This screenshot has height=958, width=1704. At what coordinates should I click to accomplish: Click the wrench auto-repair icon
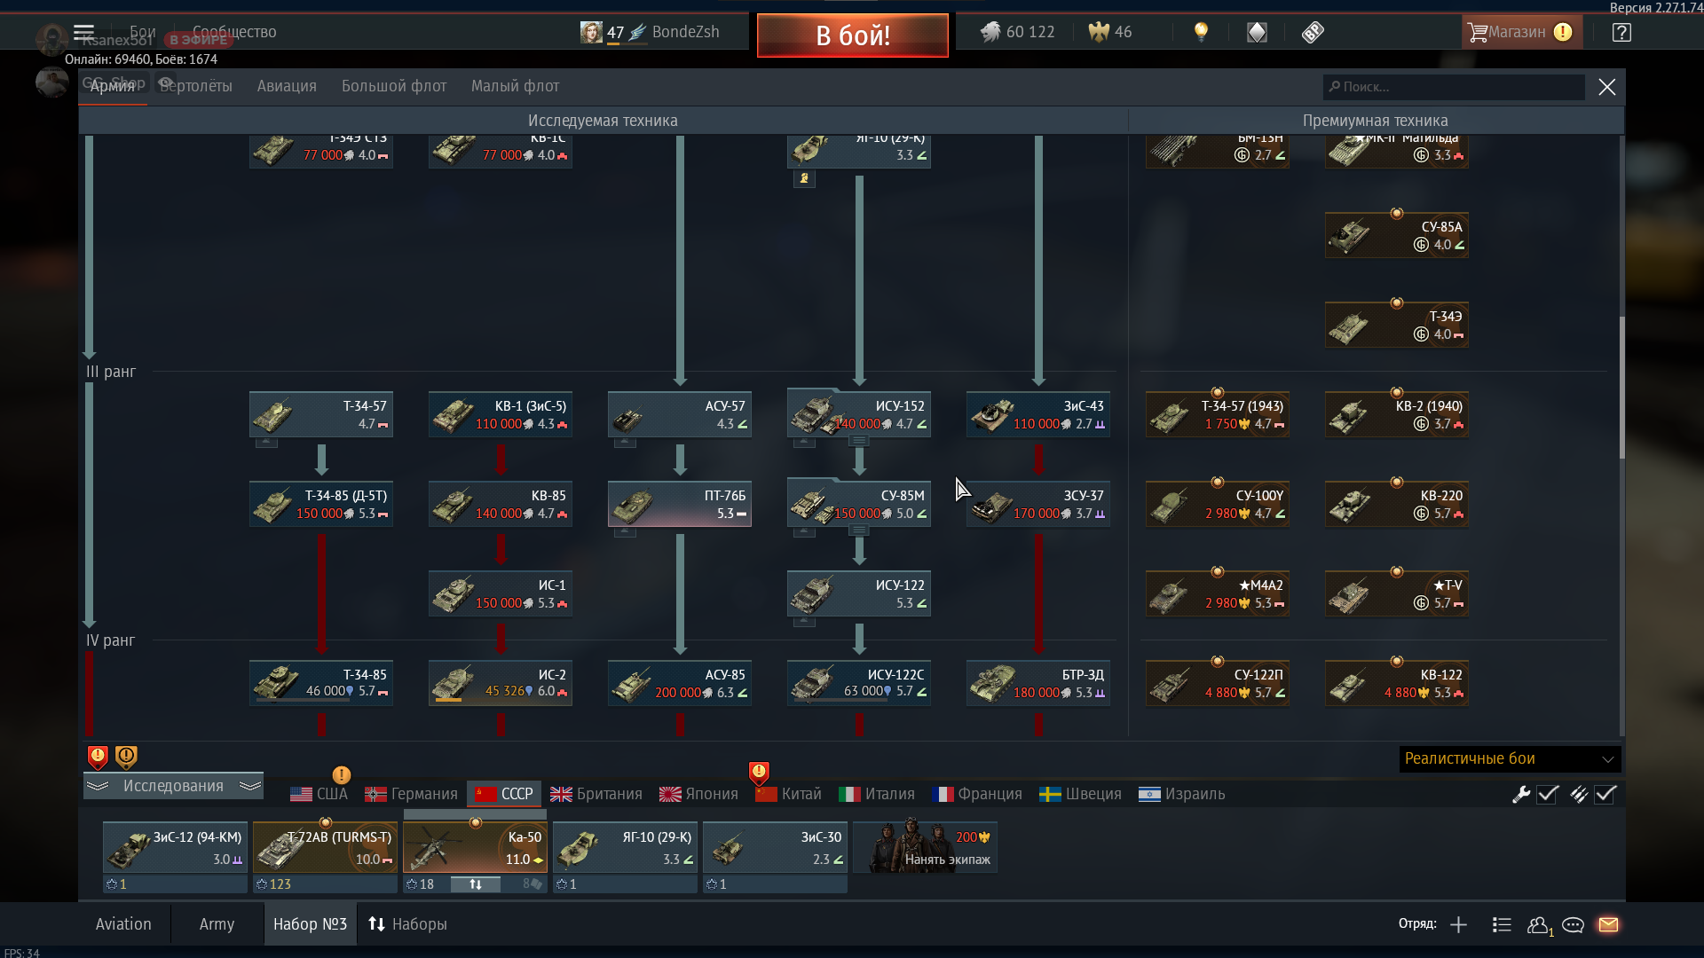pos(1521,795)
